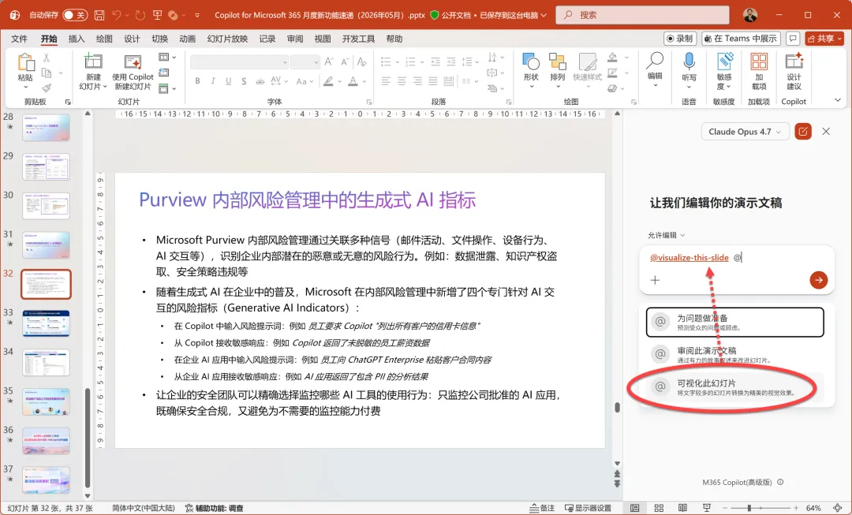Open the shape fill dropdown arrow
This screenshot has width=852, height=515.
(x=626, y=57)
